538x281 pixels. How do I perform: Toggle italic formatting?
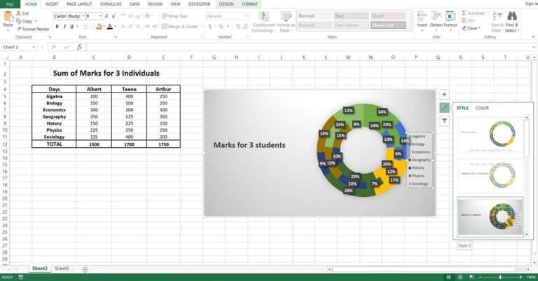click(64, 27)
